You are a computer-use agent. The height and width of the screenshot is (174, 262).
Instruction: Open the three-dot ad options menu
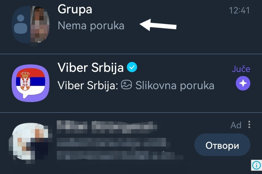tap(249, 124)
